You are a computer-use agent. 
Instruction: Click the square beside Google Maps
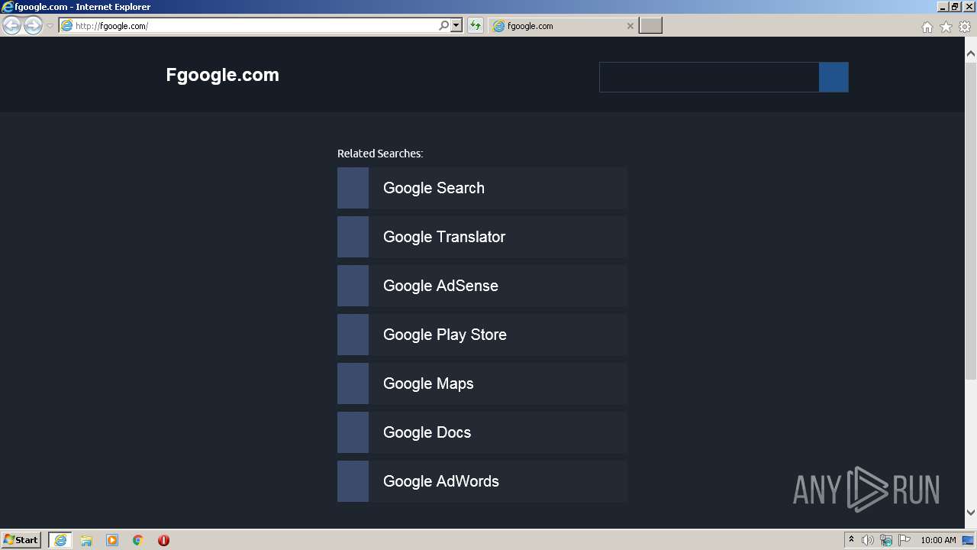(353, 383)
